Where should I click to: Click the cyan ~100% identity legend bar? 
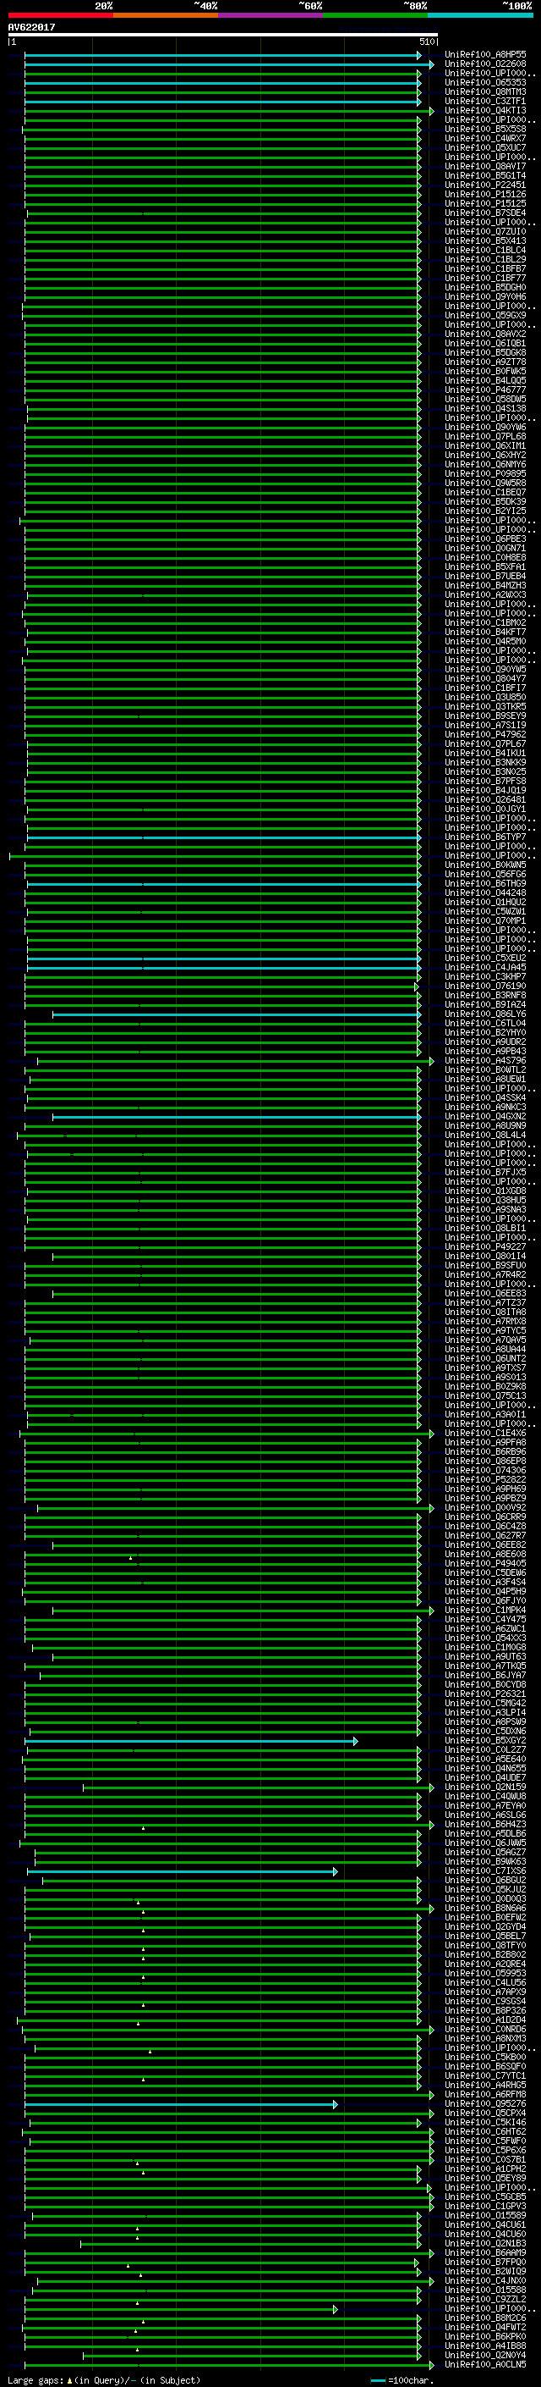[480, 15]
